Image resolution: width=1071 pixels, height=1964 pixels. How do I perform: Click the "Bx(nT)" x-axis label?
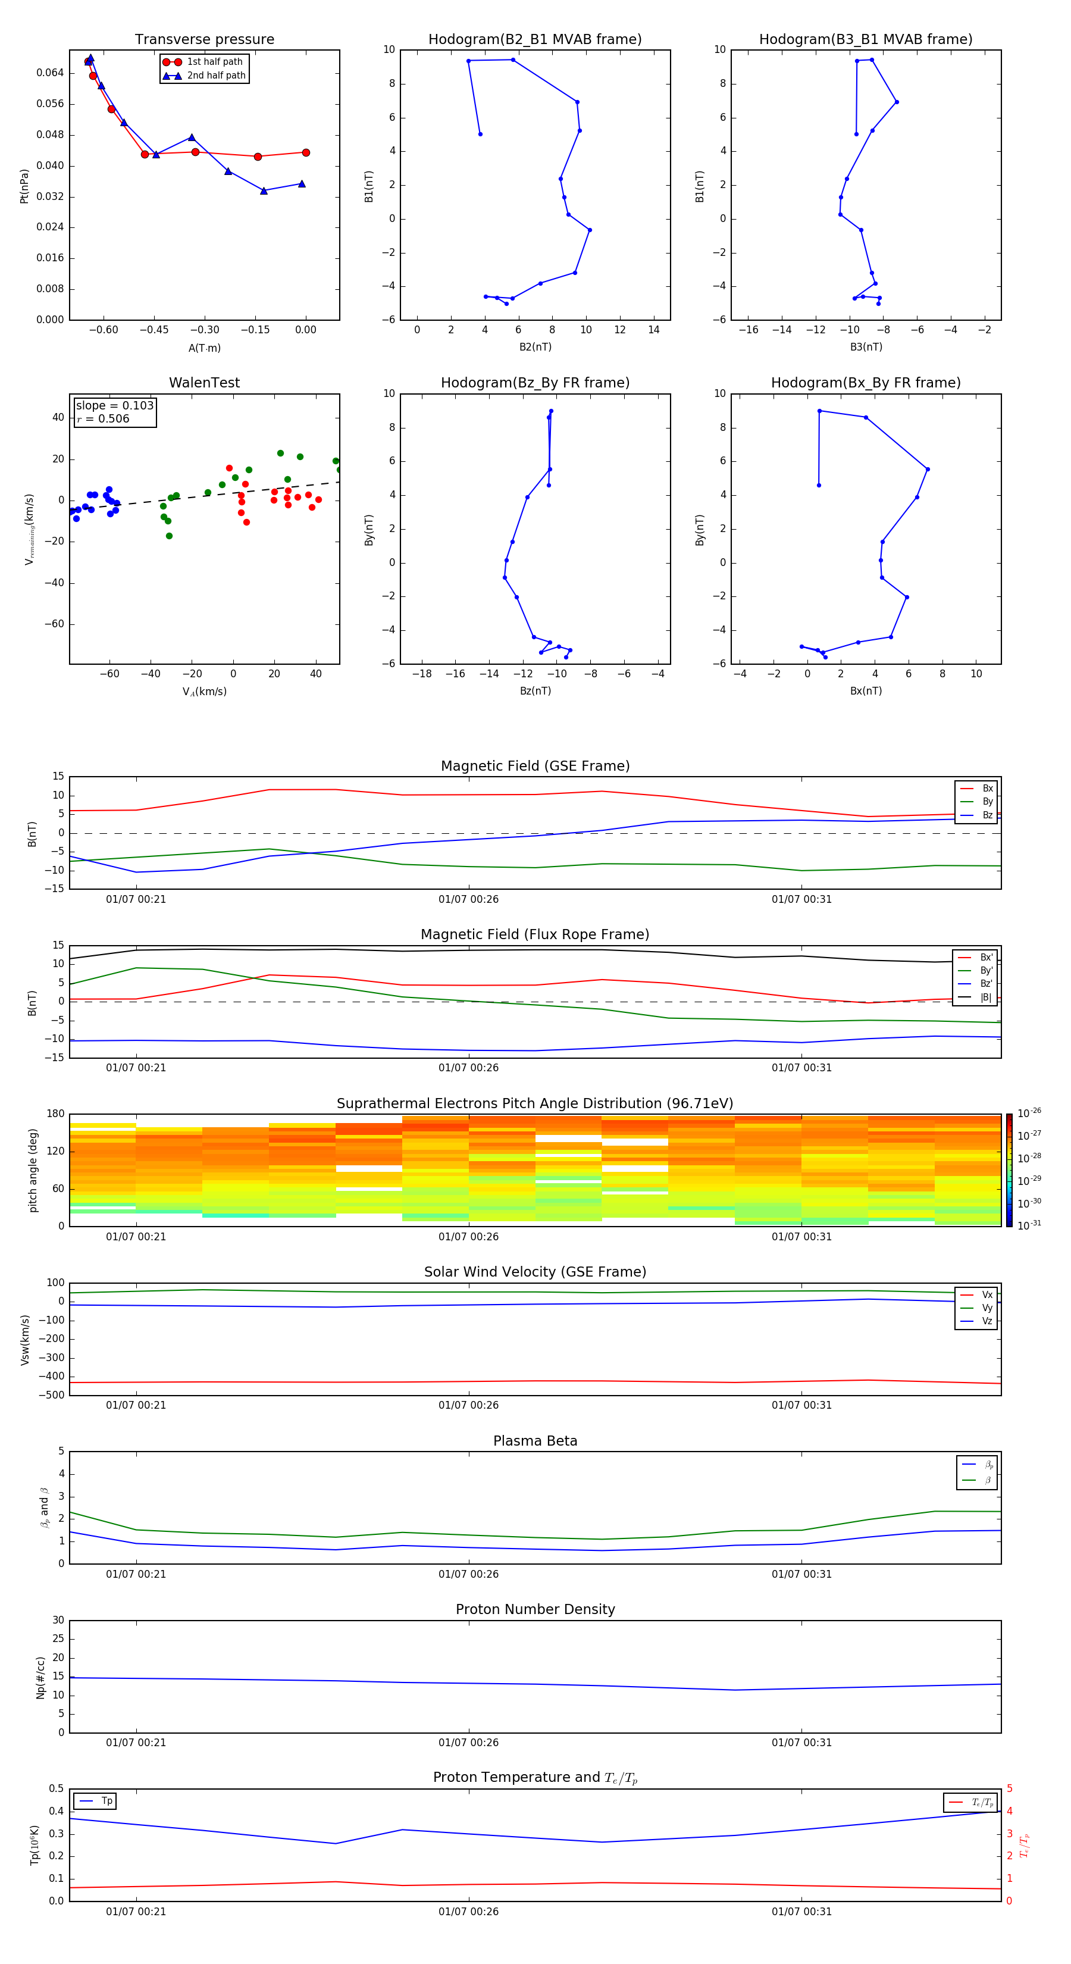[866, 691]
